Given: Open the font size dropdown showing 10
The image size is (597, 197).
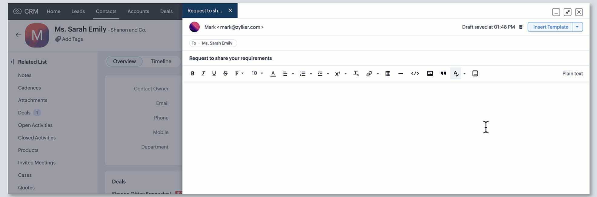Looking at the screenshot, I should (x=257, y=73).
